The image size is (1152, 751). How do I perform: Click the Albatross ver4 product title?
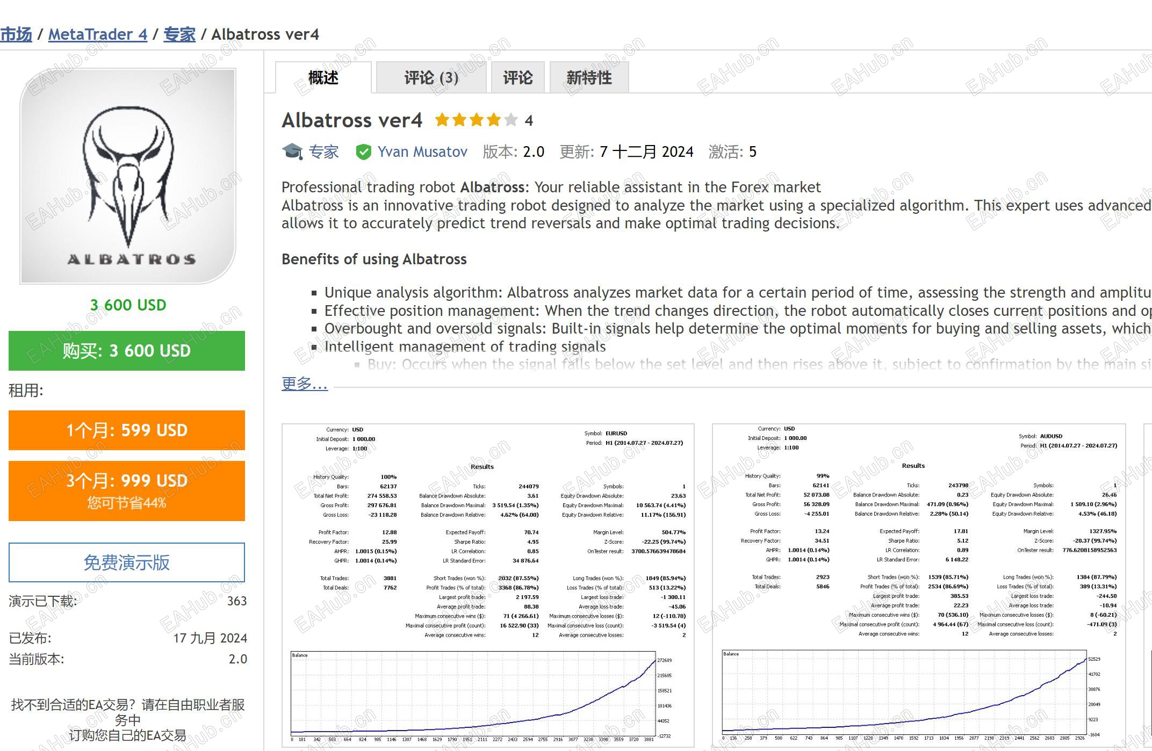pos(352,120)
